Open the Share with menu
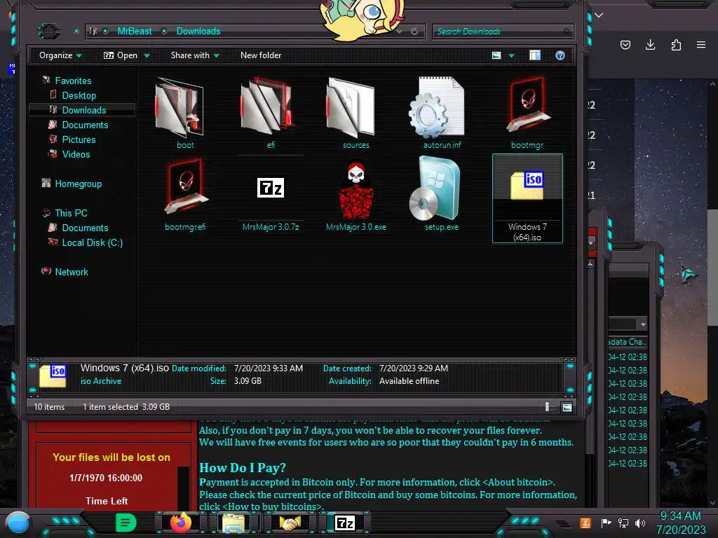Viewport: 718px width, 538px height. click(x=195, y=55)
